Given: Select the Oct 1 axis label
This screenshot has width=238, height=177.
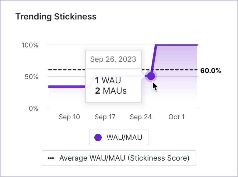Looking at the screenshot, I should (177, 117).
